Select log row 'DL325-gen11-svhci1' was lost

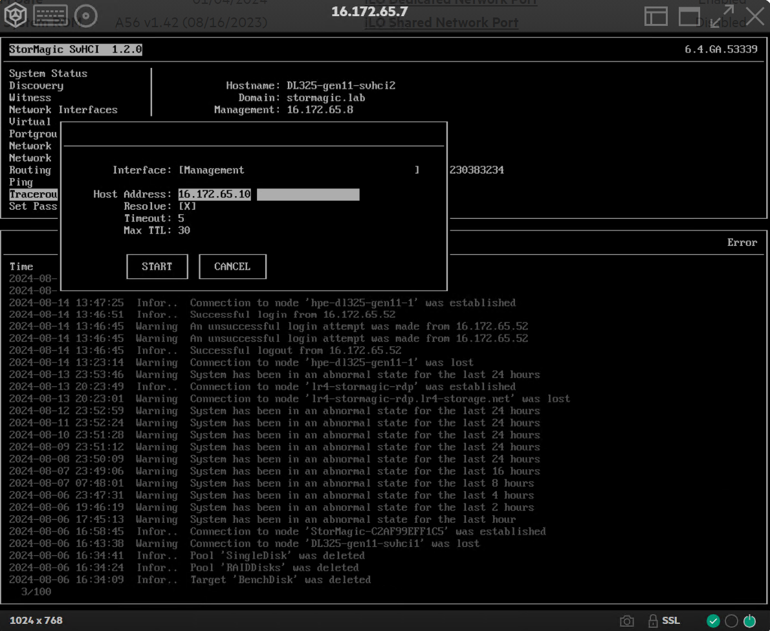point(244,544)
